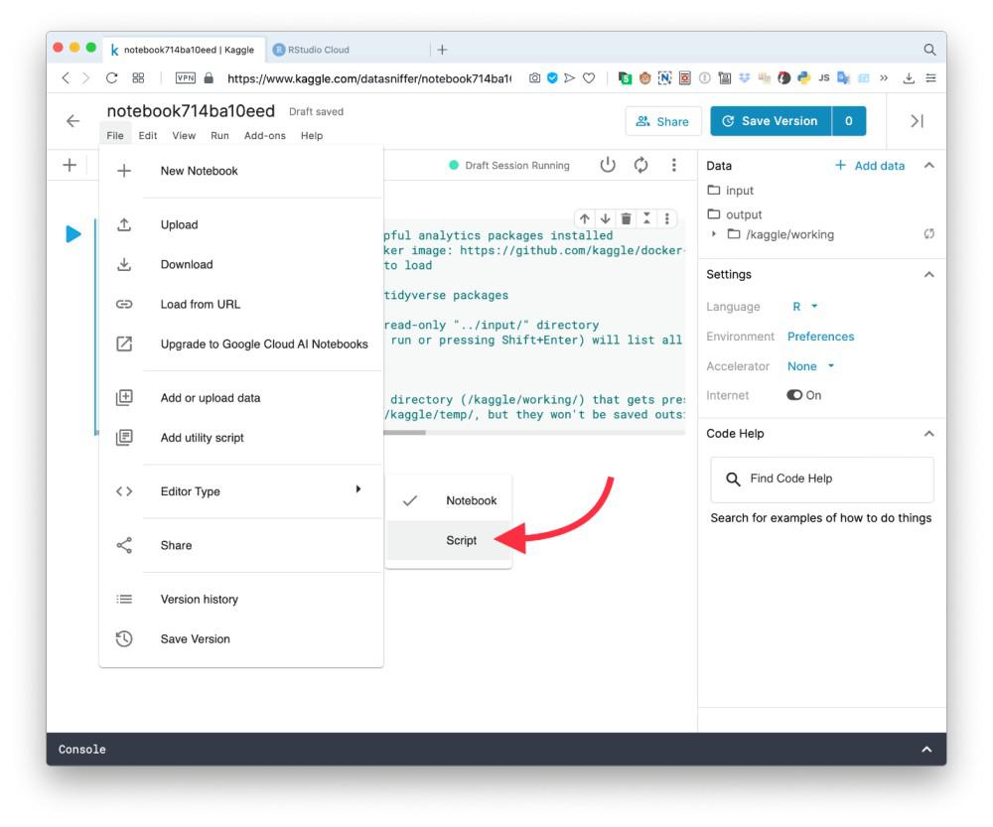Move cell up with the up arrow
Screen dimensions: 993x827
[585, 218]
